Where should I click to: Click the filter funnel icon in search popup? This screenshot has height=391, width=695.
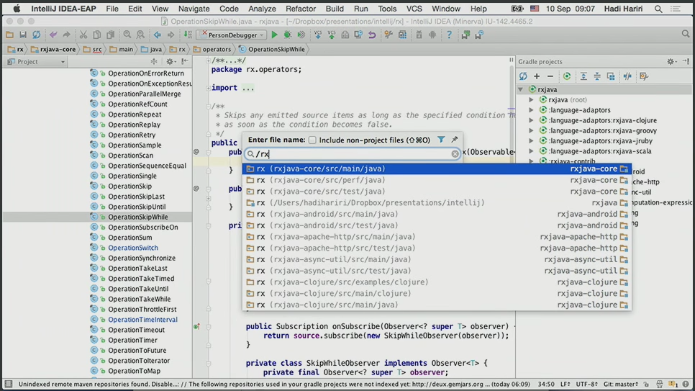[x=441, y=140]
